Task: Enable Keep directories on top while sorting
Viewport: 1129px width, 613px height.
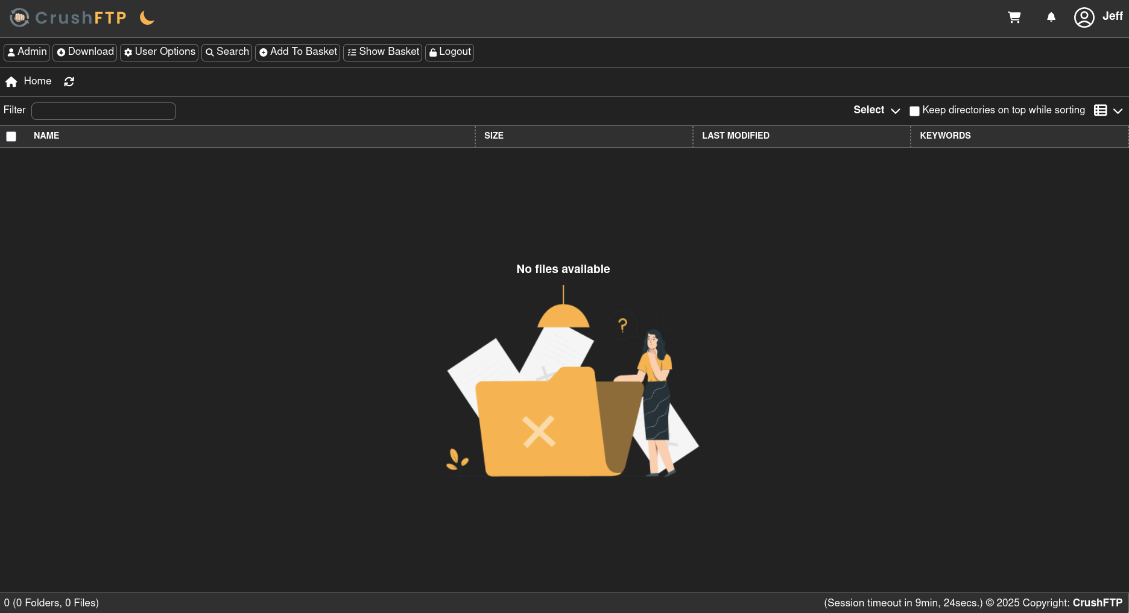Action: point(914,111)
